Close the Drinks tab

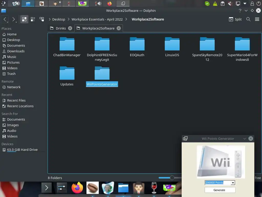pyautogui.click(x=70, y=28)
